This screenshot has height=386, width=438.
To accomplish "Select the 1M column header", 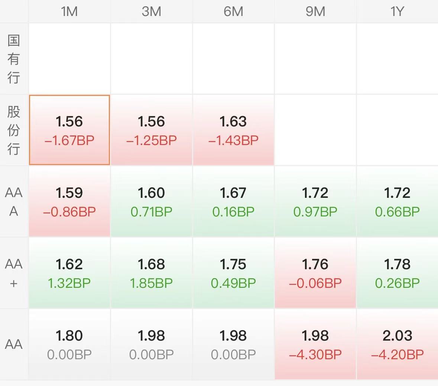I will [69, 12].
